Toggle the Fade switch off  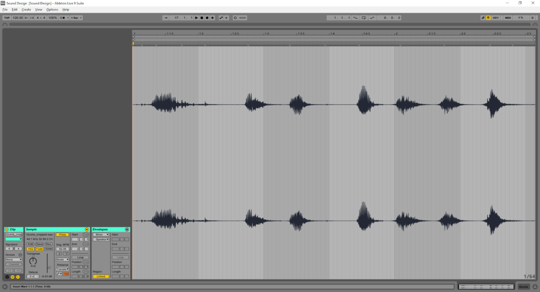[40, 249]
